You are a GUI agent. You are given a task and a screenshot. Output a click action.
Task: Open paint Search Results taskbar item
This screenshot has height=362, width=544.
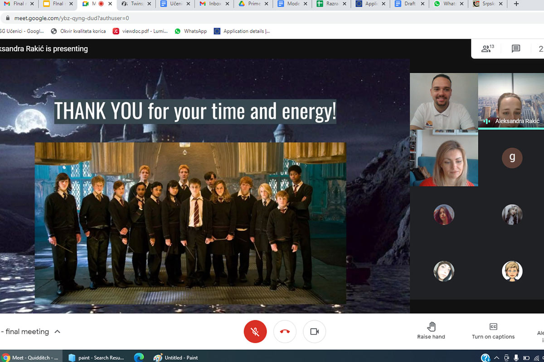97,357
